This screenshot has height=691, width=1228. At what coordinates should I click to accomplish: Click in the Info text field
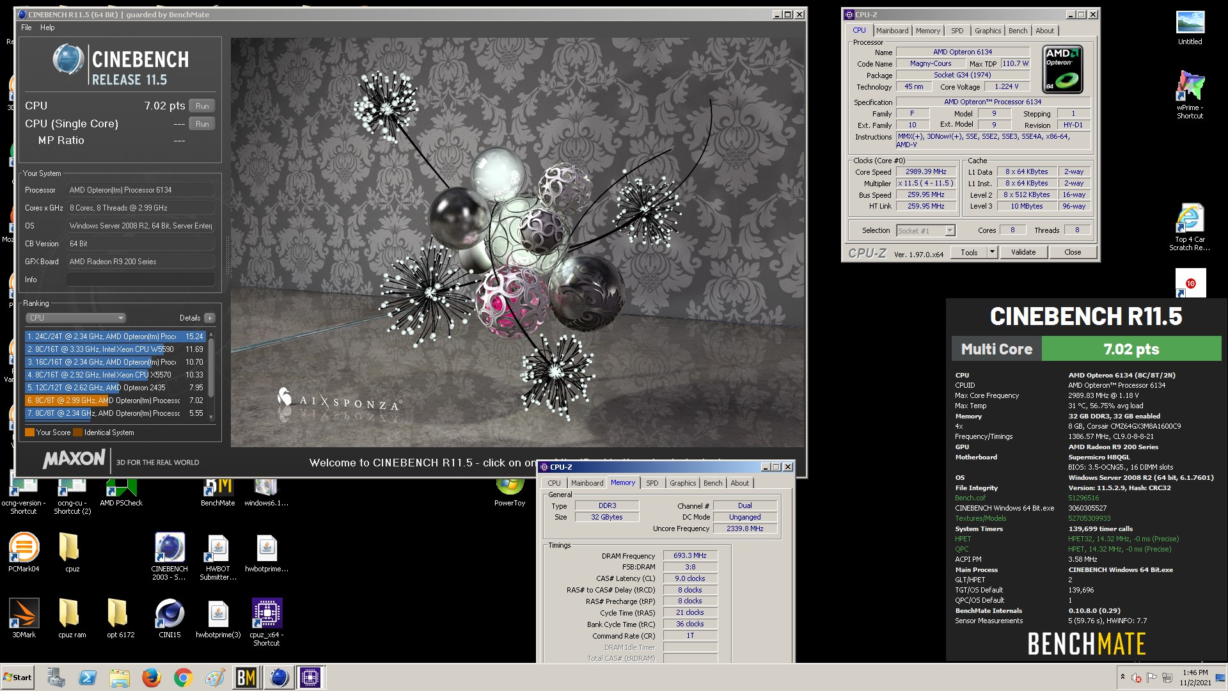pos(141,280)
